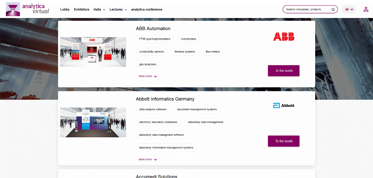This screenshot has width=373, height=178.
Task: Click the Accumedi Solutions title
Action: point(156,176)
